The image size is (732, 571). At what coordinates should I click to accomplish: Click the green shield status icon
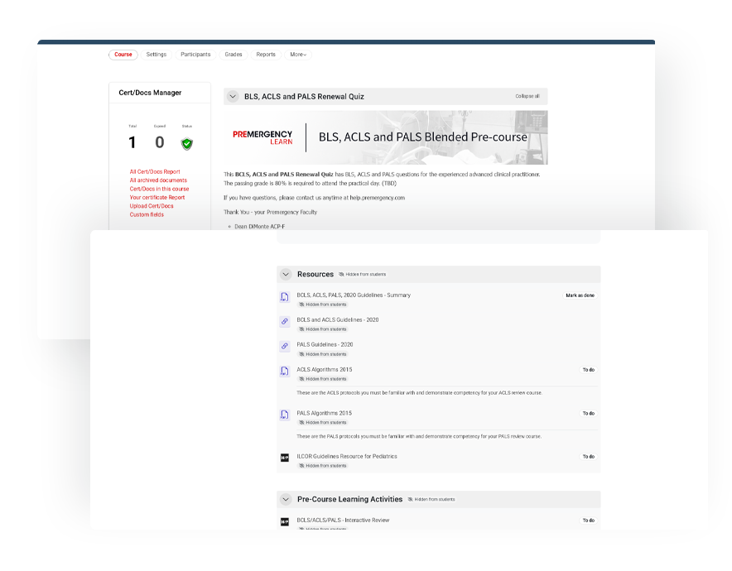click(x=187, y=143)
